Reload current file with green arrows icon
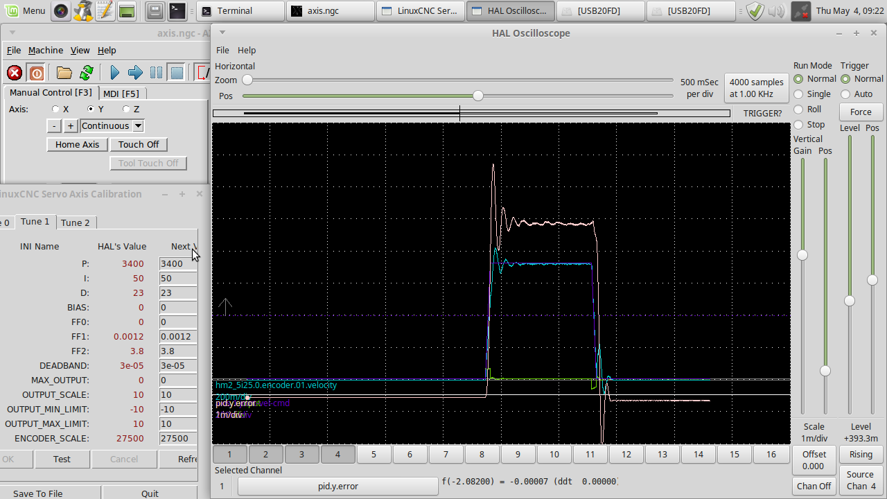 [x=87, y=73]
